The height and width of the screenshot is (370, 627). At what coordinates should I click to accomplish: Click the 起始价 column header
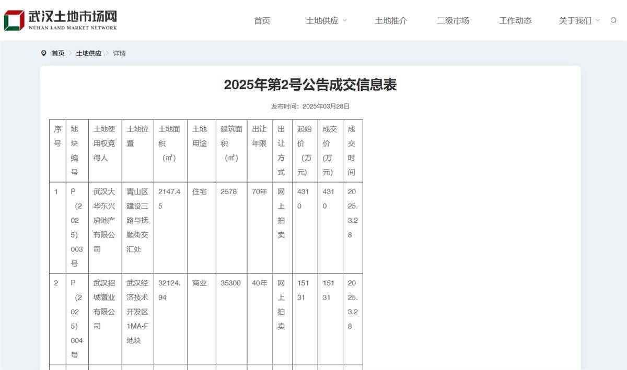[x=304, y=150]
